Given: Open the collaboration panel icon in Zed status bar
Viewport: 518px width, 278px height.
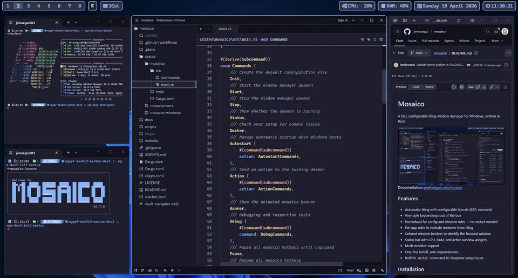Looking at the screenshot, I should [x=149, y=270].
